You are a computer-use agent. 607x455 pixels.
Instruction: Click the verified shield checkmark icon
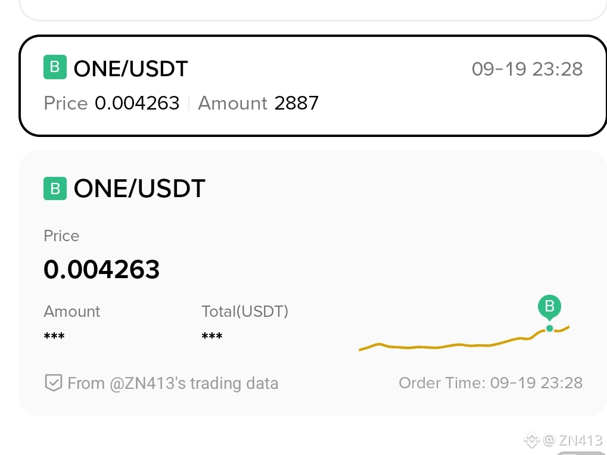pos(53,383)
